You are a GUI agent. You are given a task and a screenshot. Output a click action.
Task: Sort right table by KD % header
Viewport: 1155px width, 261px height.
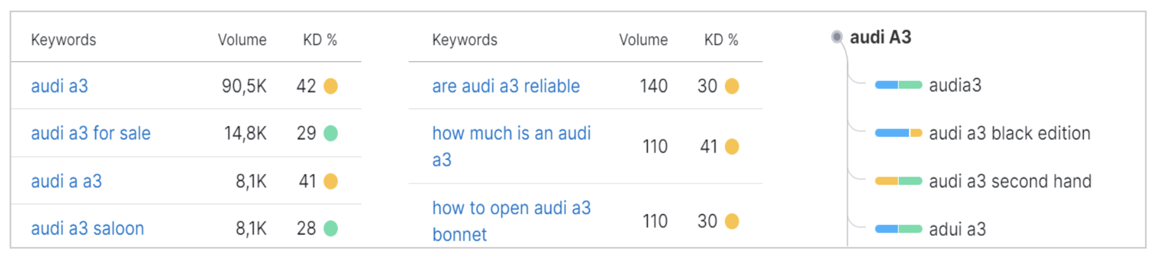721,40
